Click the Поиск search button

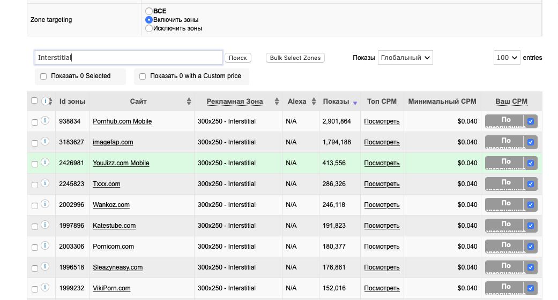click(238, 58)
